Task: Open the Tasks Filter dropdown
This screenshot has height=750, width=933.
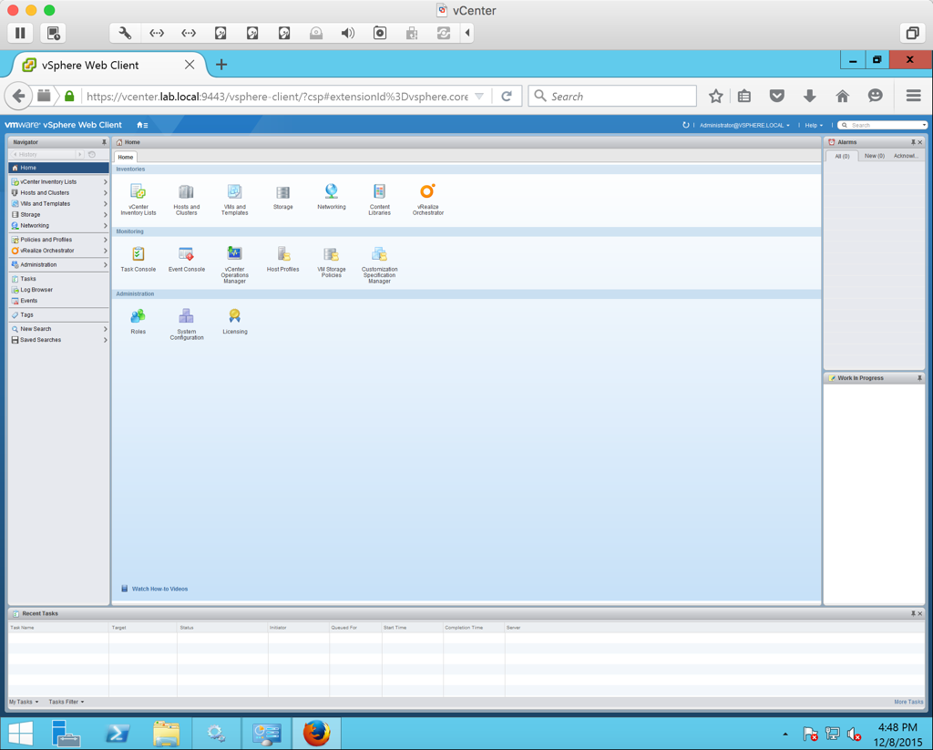Action: (x=66, y=702)
